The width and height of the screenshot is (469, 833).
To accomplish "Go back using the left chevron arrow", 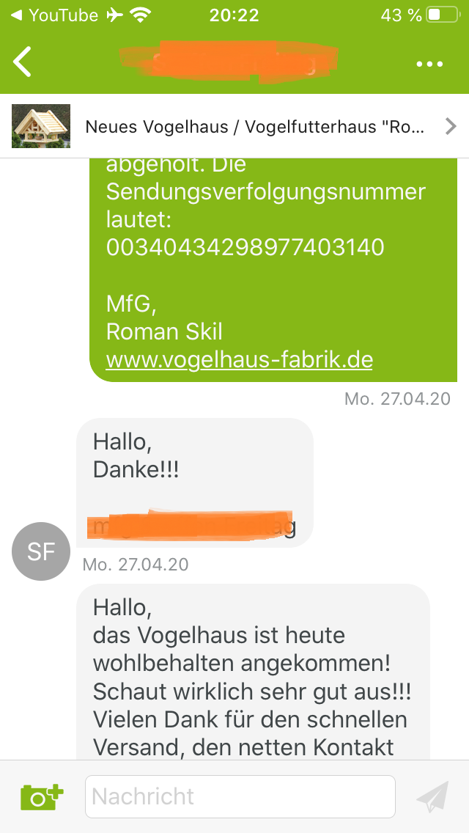I will [x=22, y=62].
